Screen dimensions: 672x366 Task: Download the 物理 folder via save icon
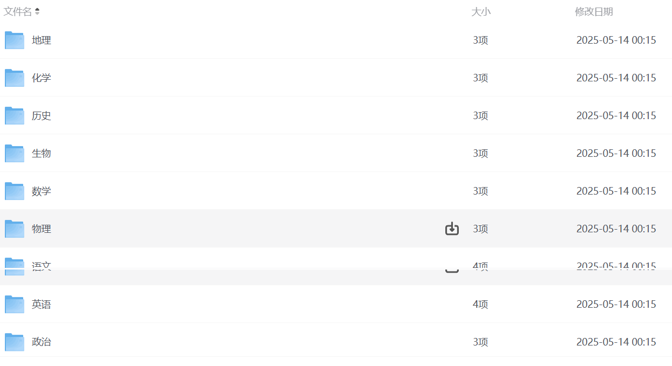[452, 229]
